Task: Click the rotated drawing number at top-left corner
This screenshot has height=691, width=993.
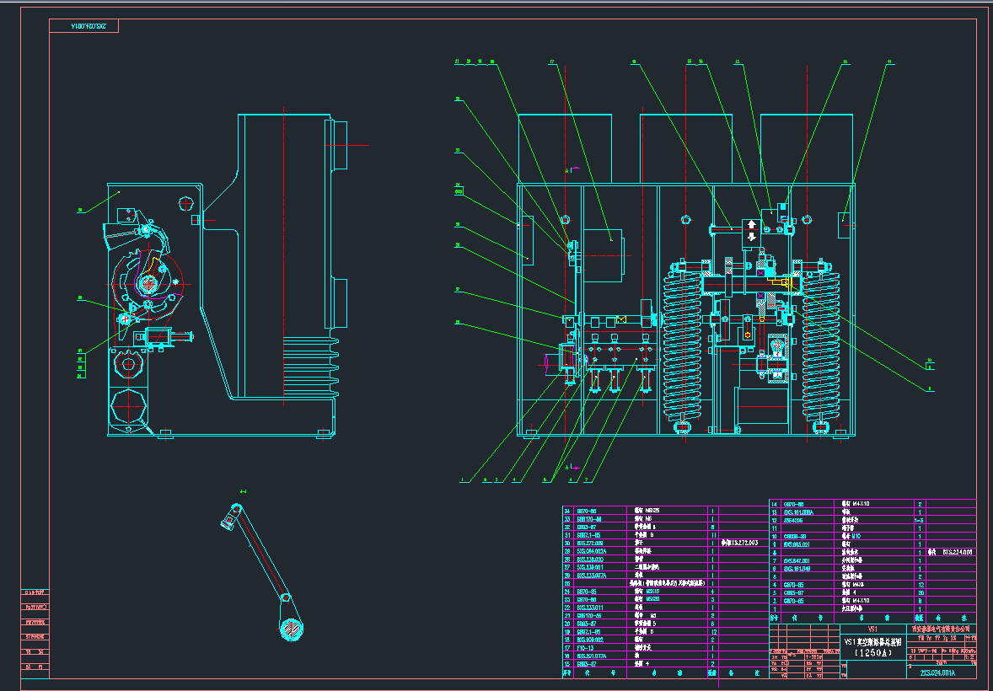Action: (89, 26)
